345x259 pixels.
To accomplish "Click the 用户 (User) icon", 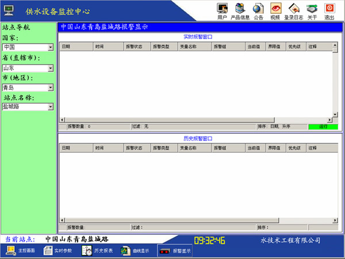I will [x=222, y=8].
